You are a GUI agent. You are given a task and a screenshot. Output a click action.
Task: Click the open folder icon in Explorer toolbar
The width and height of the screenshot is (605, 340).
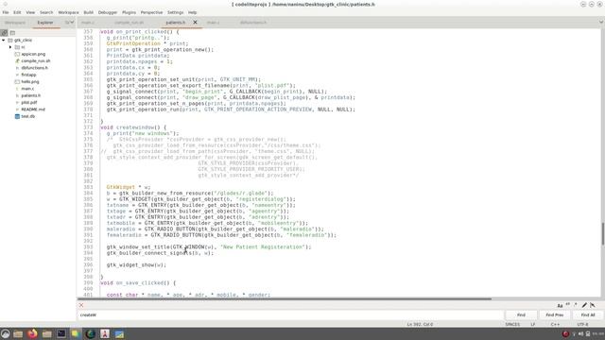(x=12, y=33)
